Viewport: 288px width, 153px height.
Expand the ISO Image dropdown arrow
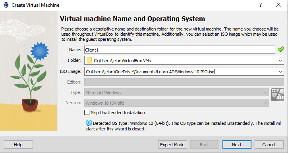coord(280,72)
